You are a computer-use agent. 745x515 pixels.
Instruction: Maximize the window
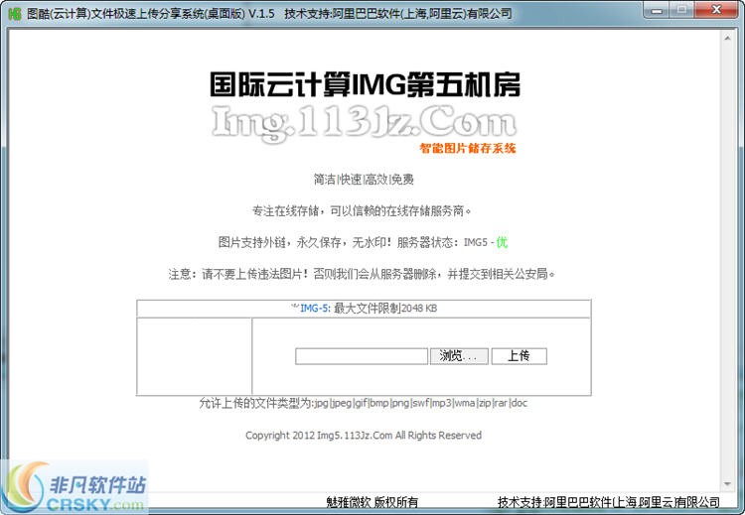tap(681, 10)
